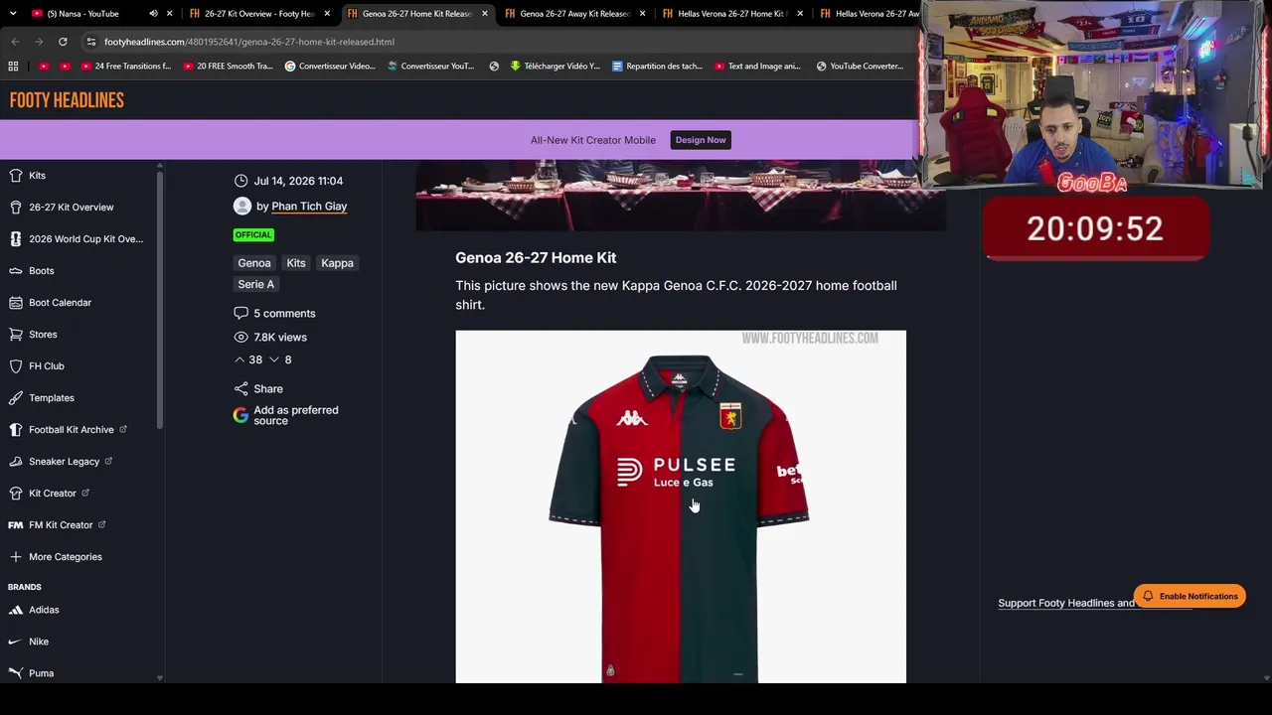The height and width of the screenshot is (715, 1272).
Task: Open the 20 FREE Smooth Tra... bookmark
Action: (x=228, y=67)
